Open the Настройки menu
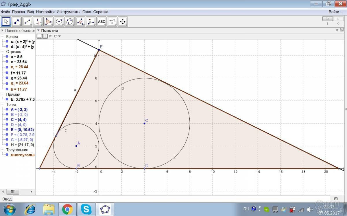 click(x=45, y=12)
